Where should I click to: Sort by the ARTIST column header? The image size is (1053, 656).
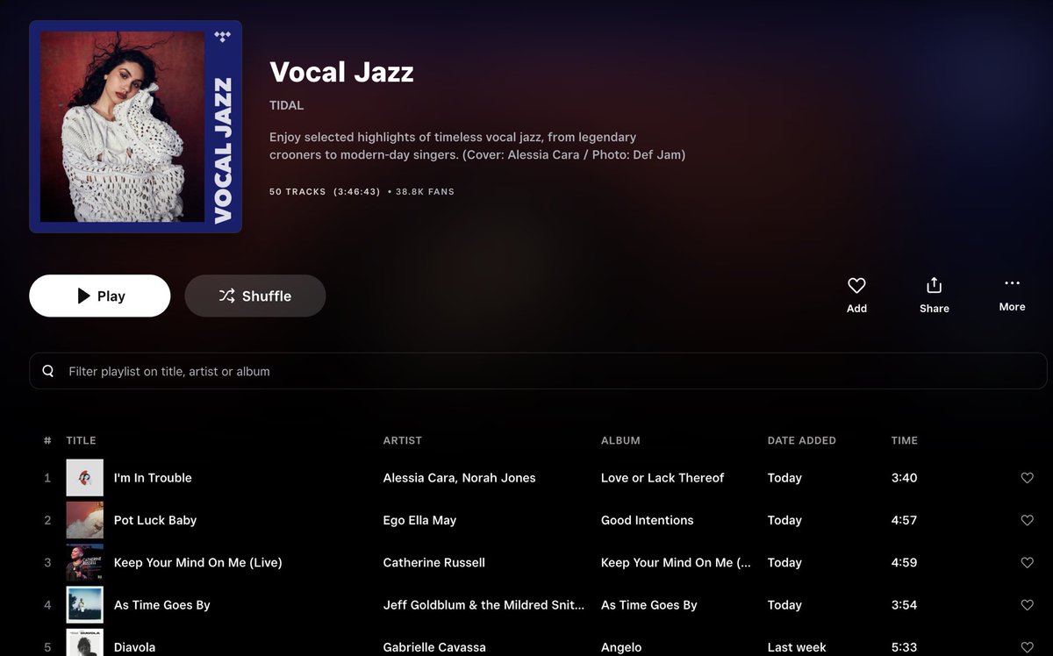[403, 440]
